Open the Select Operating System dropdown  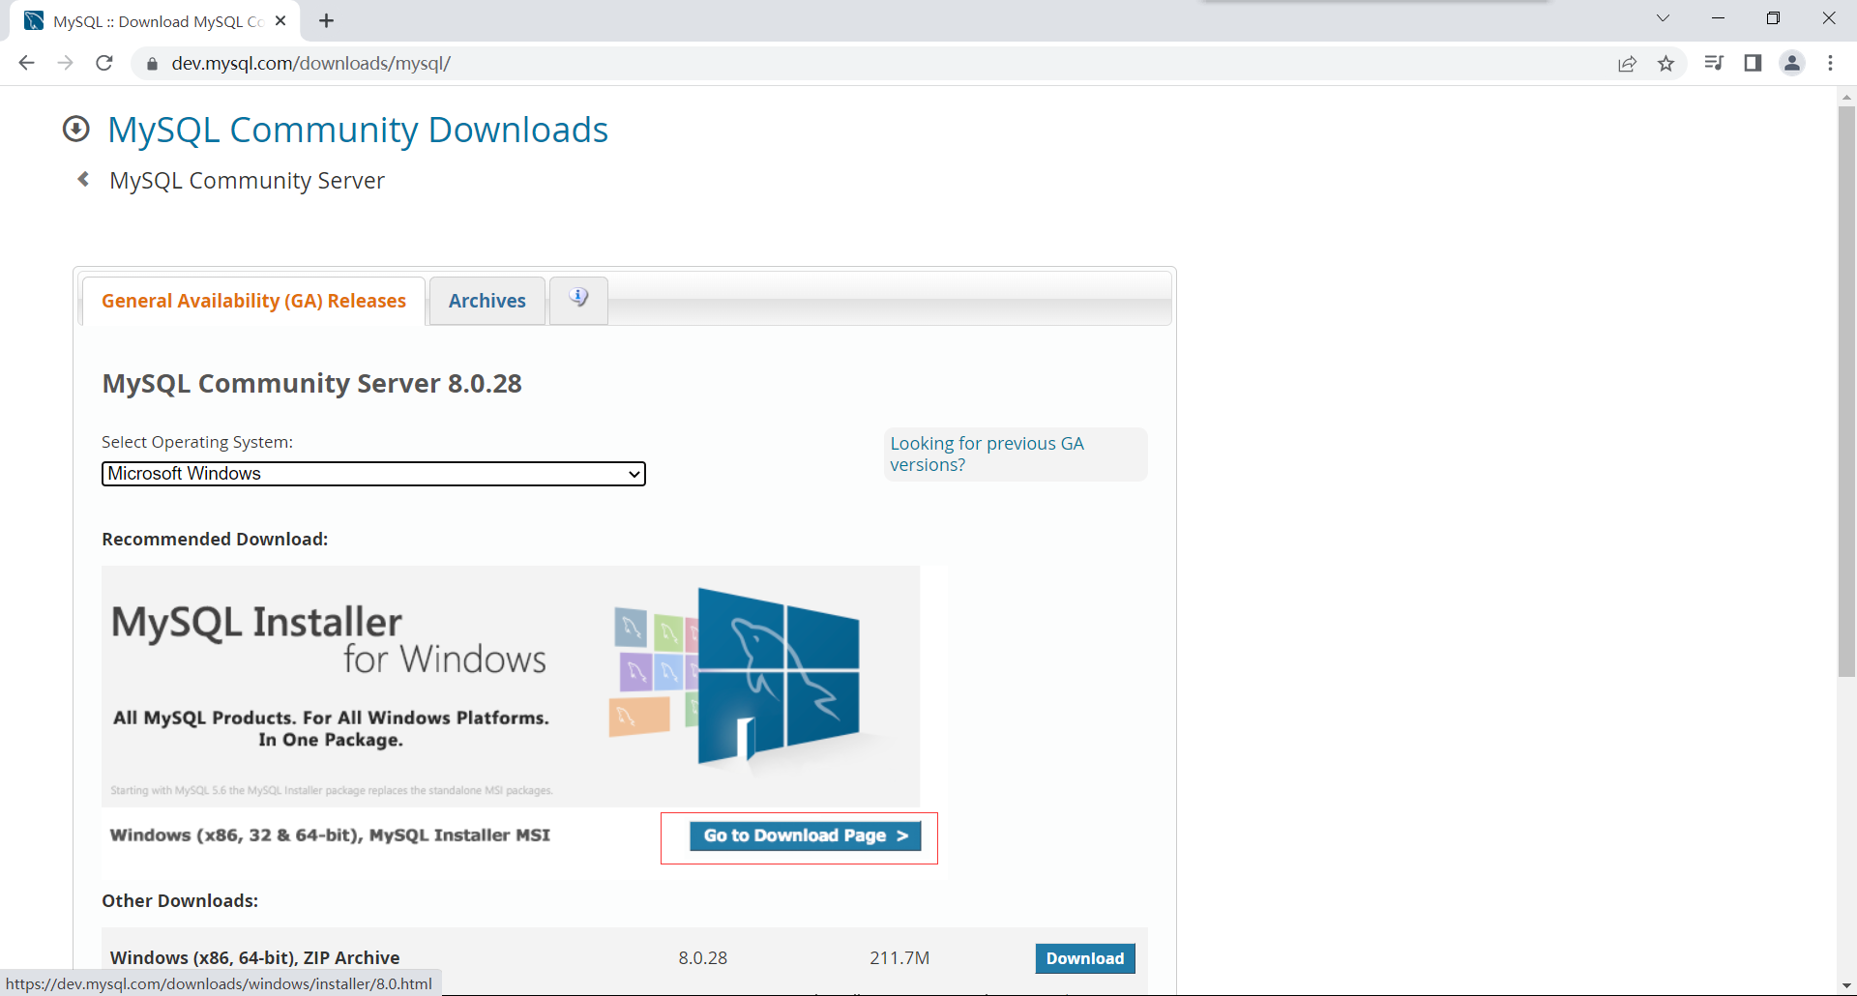[x=373, y=474]
